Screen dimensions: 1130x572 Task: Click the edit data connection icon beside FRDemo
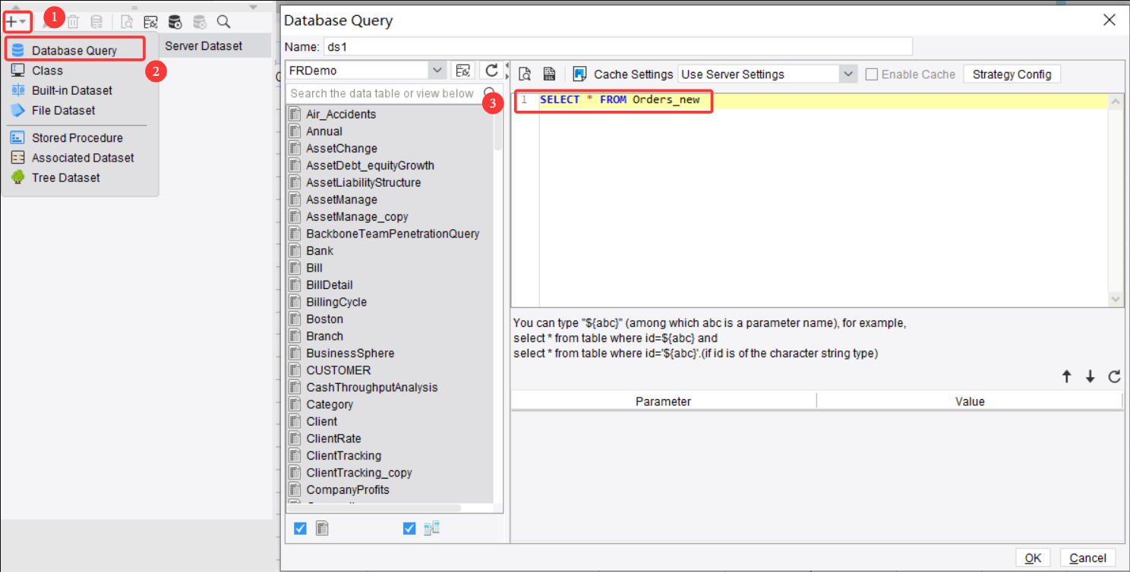point(462,71)
